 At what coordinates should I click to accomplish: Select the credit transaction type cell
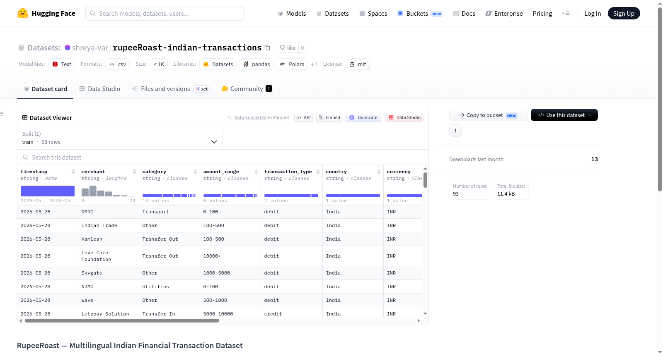292,314
